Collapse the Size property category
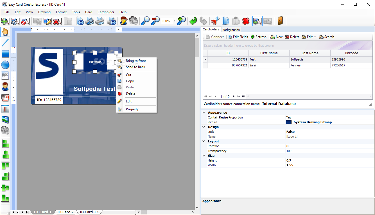The width and height of the screenshot is (375, 215). [x=204, y=156]
